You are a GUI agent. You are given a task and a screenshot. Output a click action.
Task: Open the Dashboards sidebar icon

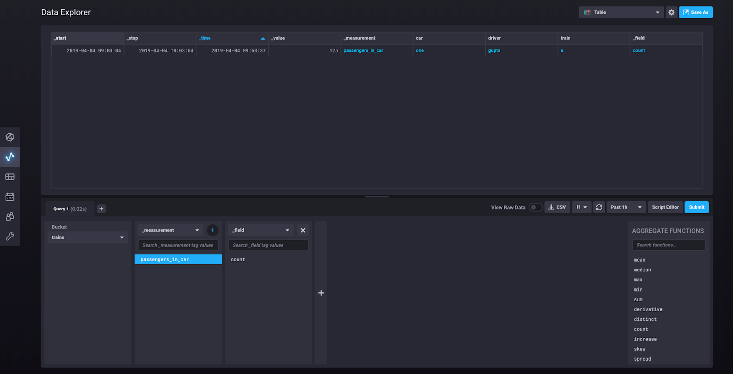[x=10, y=176]
